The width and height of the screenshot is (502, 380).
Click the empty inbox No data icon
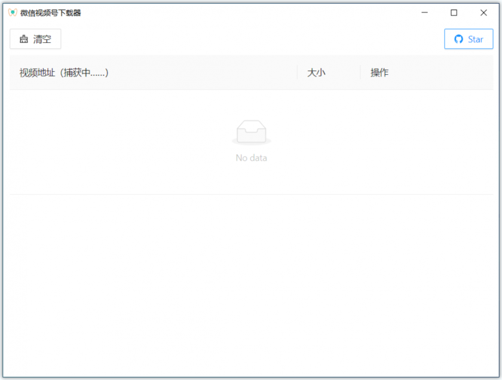click(x=251, y=133)
